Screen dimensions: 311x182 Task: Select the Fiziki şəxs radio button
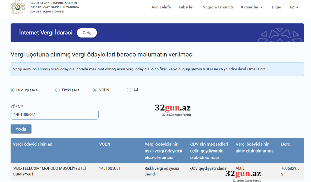[58, 90]
